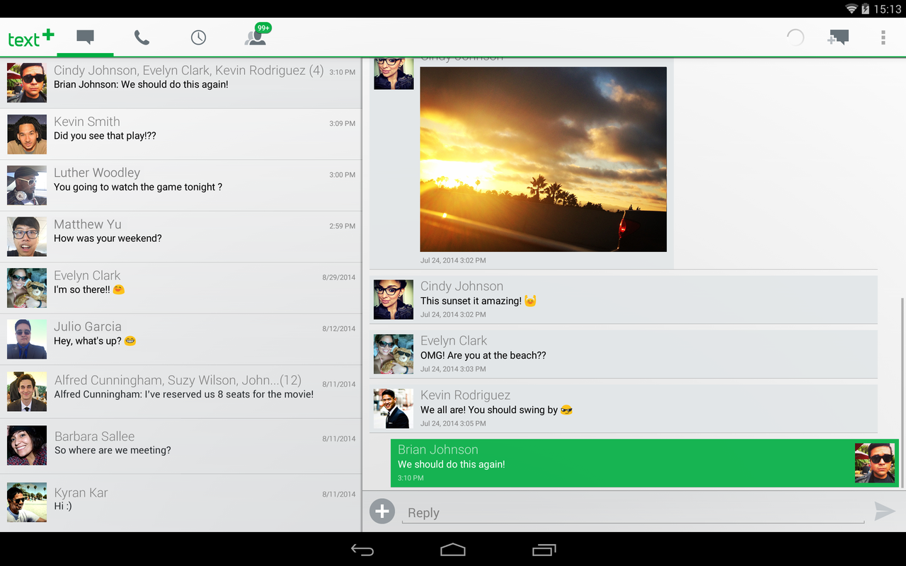The image size is (906, 566).
Task: Open Alfred Cunningham group conversation (12)
Action: [x=181, y=392]
